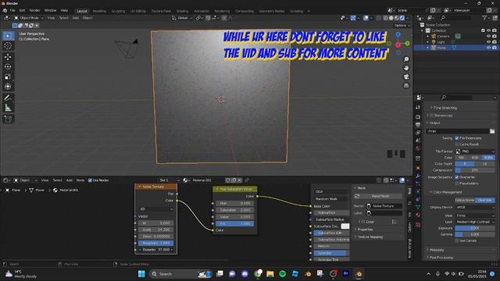
Task: Select the Add Cube tool
Action: 8,119
